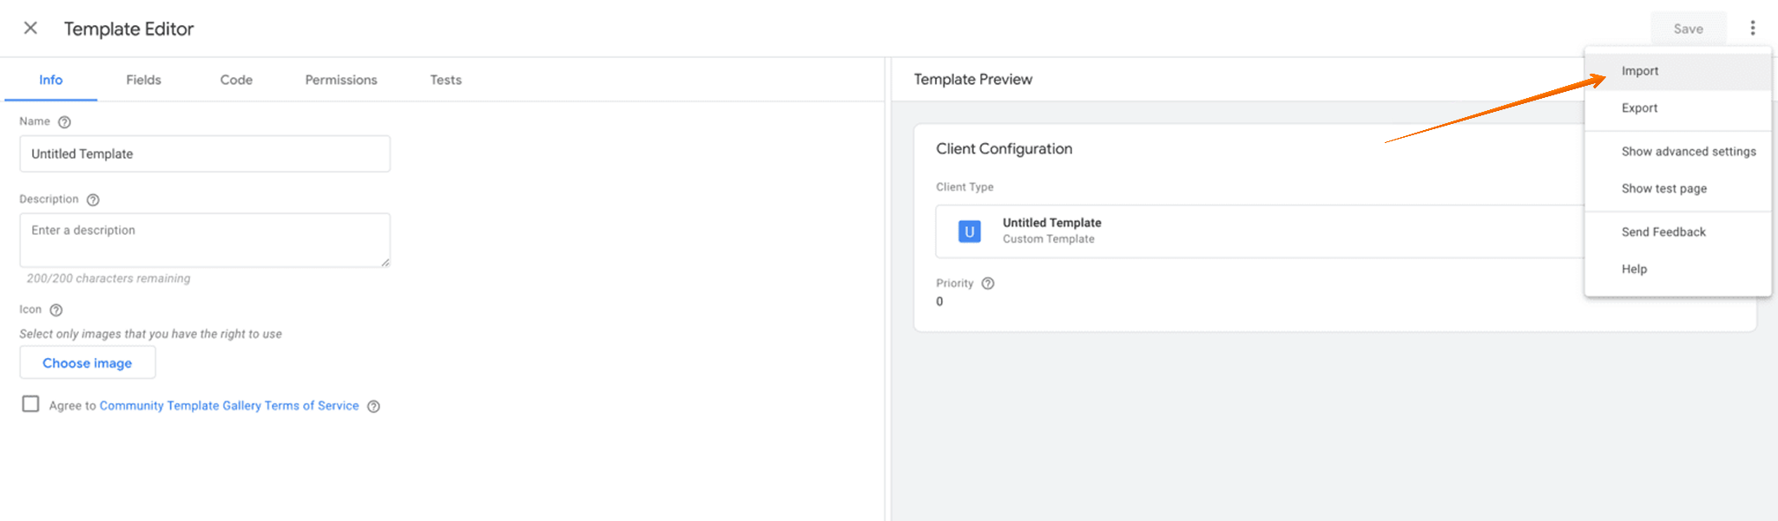Switch to the Info tab

(50, 80)
